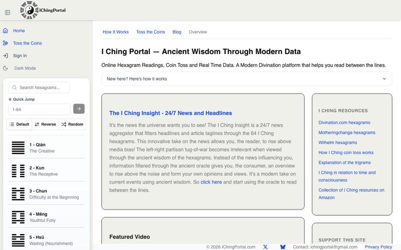The width and height of the screenshot is (401, 250).
Task: Open Collection of I Ching resources on Amazon
Action: coord(351,193)
